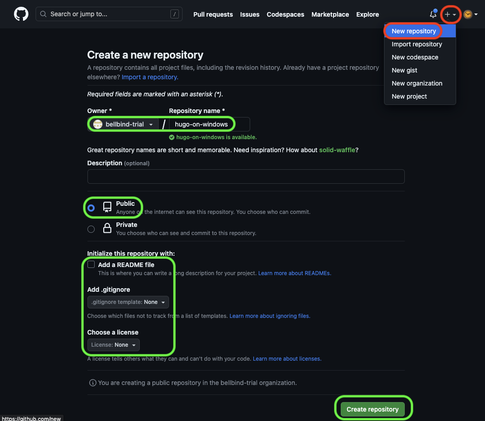
Task: Enable the Add a README file checkbox
Action: point(91,264)
